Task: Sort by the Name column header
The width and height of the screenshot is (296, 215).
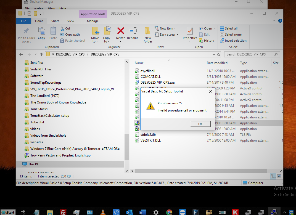Action: click(x=139, y=63)
